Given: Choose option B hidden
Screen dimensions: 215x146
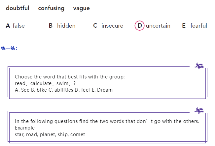Looking at the screenshot, I should (x=62, y=26).
